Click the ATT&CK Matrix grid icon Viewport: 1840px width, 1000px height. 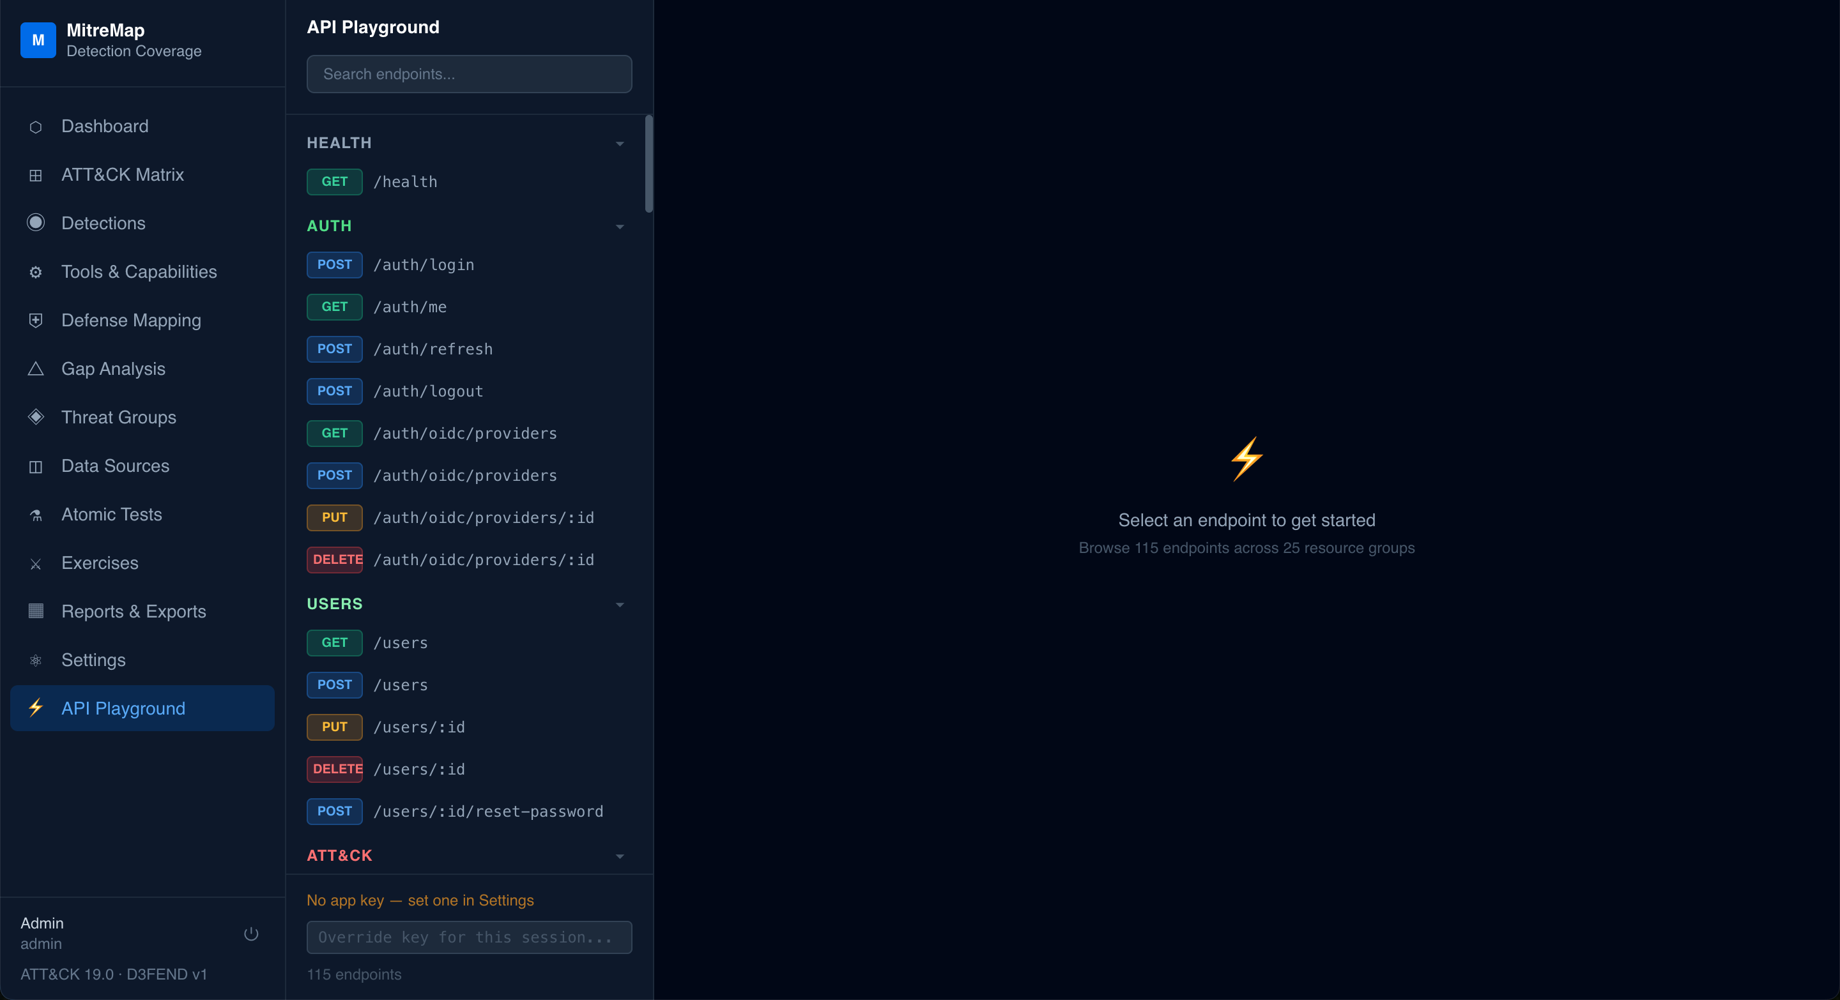coord(36,176)
